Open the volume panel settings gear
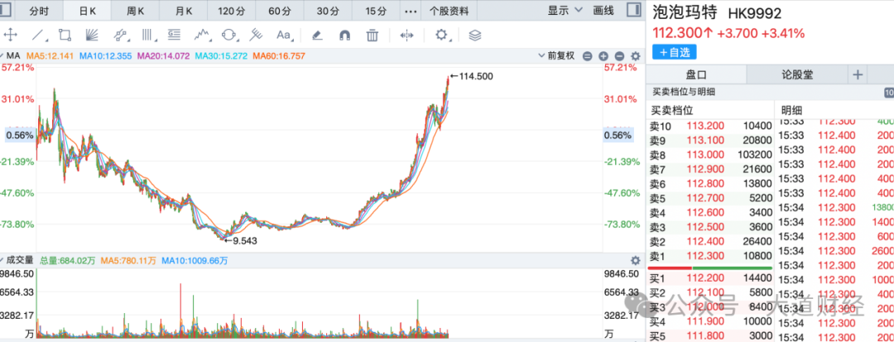Viewport: 894px width, 342px height. click(636, 261)
